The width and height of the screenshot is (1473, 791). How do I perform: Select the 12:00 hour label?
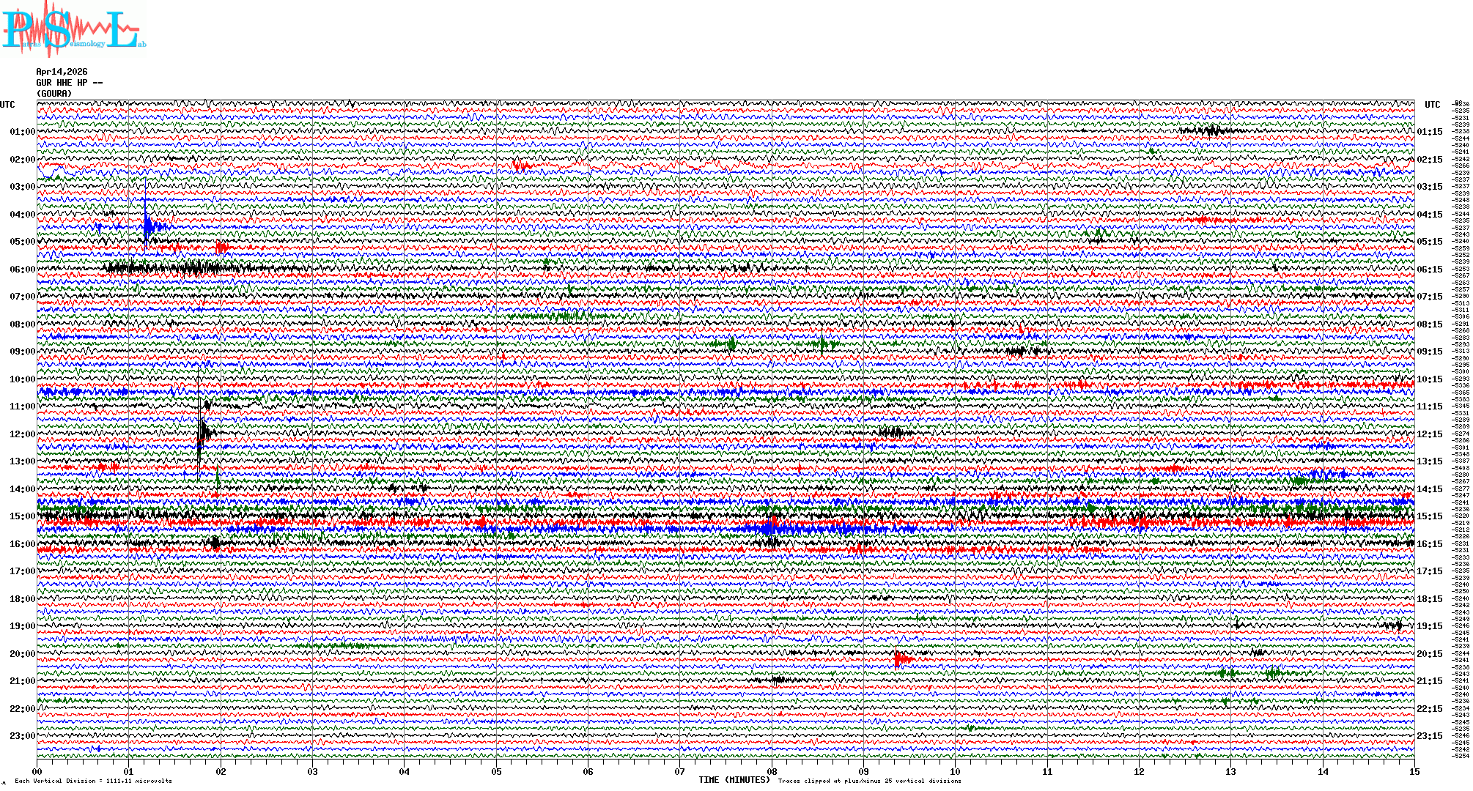tap(22, 434)
